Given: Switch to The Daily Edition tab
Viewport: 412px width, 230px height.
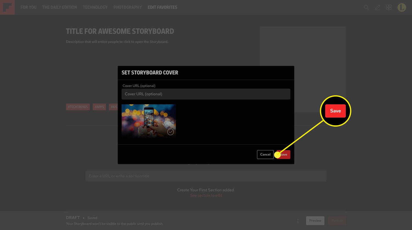Looking at the screenshot, I should click(60, 7).
